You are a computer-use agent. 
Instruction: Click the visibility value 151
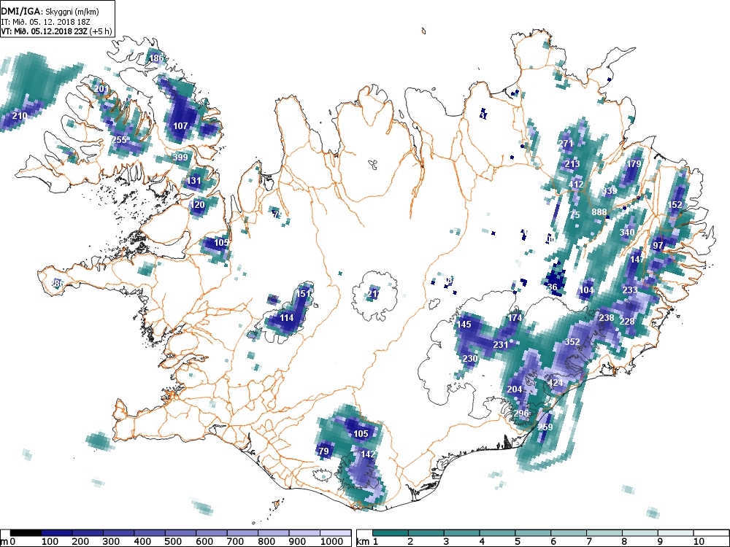point(303,293)
